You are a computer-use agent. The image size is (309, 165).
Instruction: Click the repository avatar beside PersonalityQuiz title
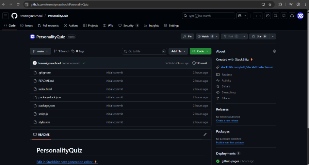32,37
